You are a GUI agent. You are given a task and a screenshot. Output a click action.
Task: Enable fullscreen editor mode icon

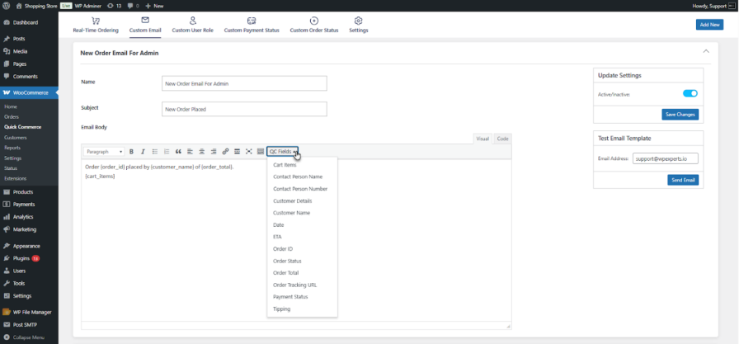click(x=248, y=152)
